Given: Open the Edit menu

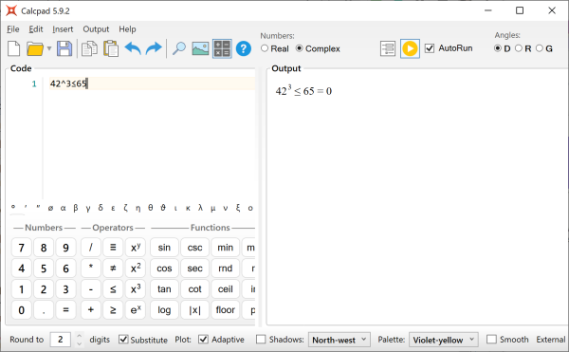Looking at the screenshot, I should click(x=36, y=29).
